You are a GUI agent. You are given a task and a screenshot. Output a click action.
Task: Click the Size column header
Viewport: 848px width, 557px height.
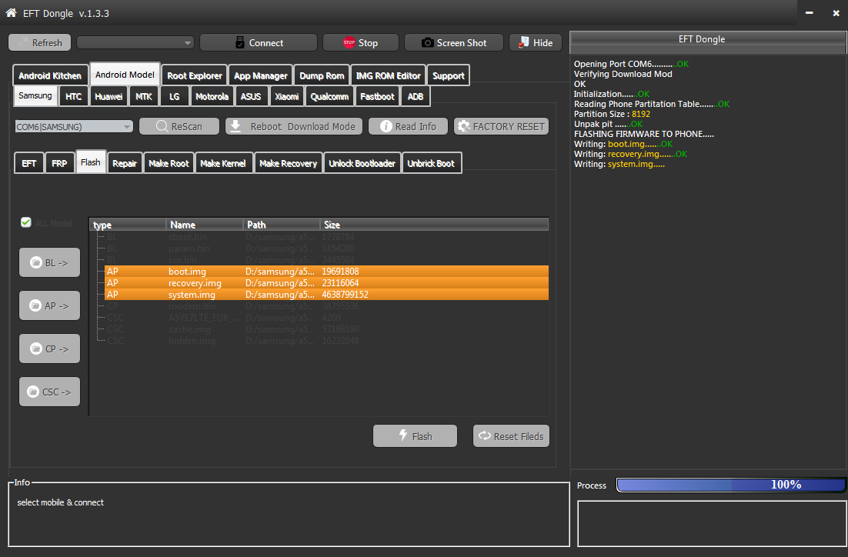coord(434,225)
